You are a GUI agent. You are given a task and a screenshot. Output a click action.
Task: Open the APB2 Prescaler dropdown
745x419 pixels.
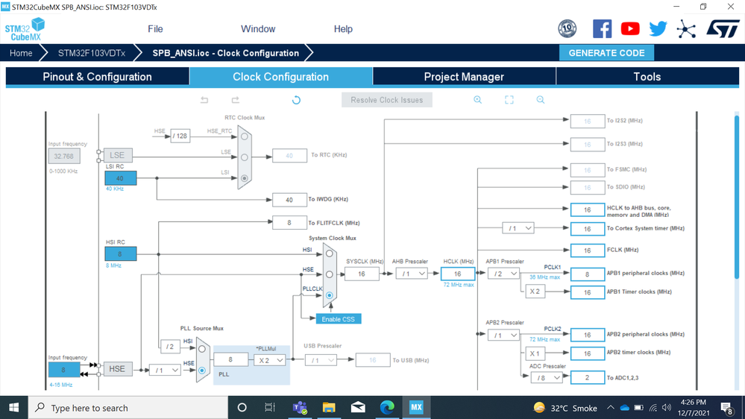pos(504,335)
